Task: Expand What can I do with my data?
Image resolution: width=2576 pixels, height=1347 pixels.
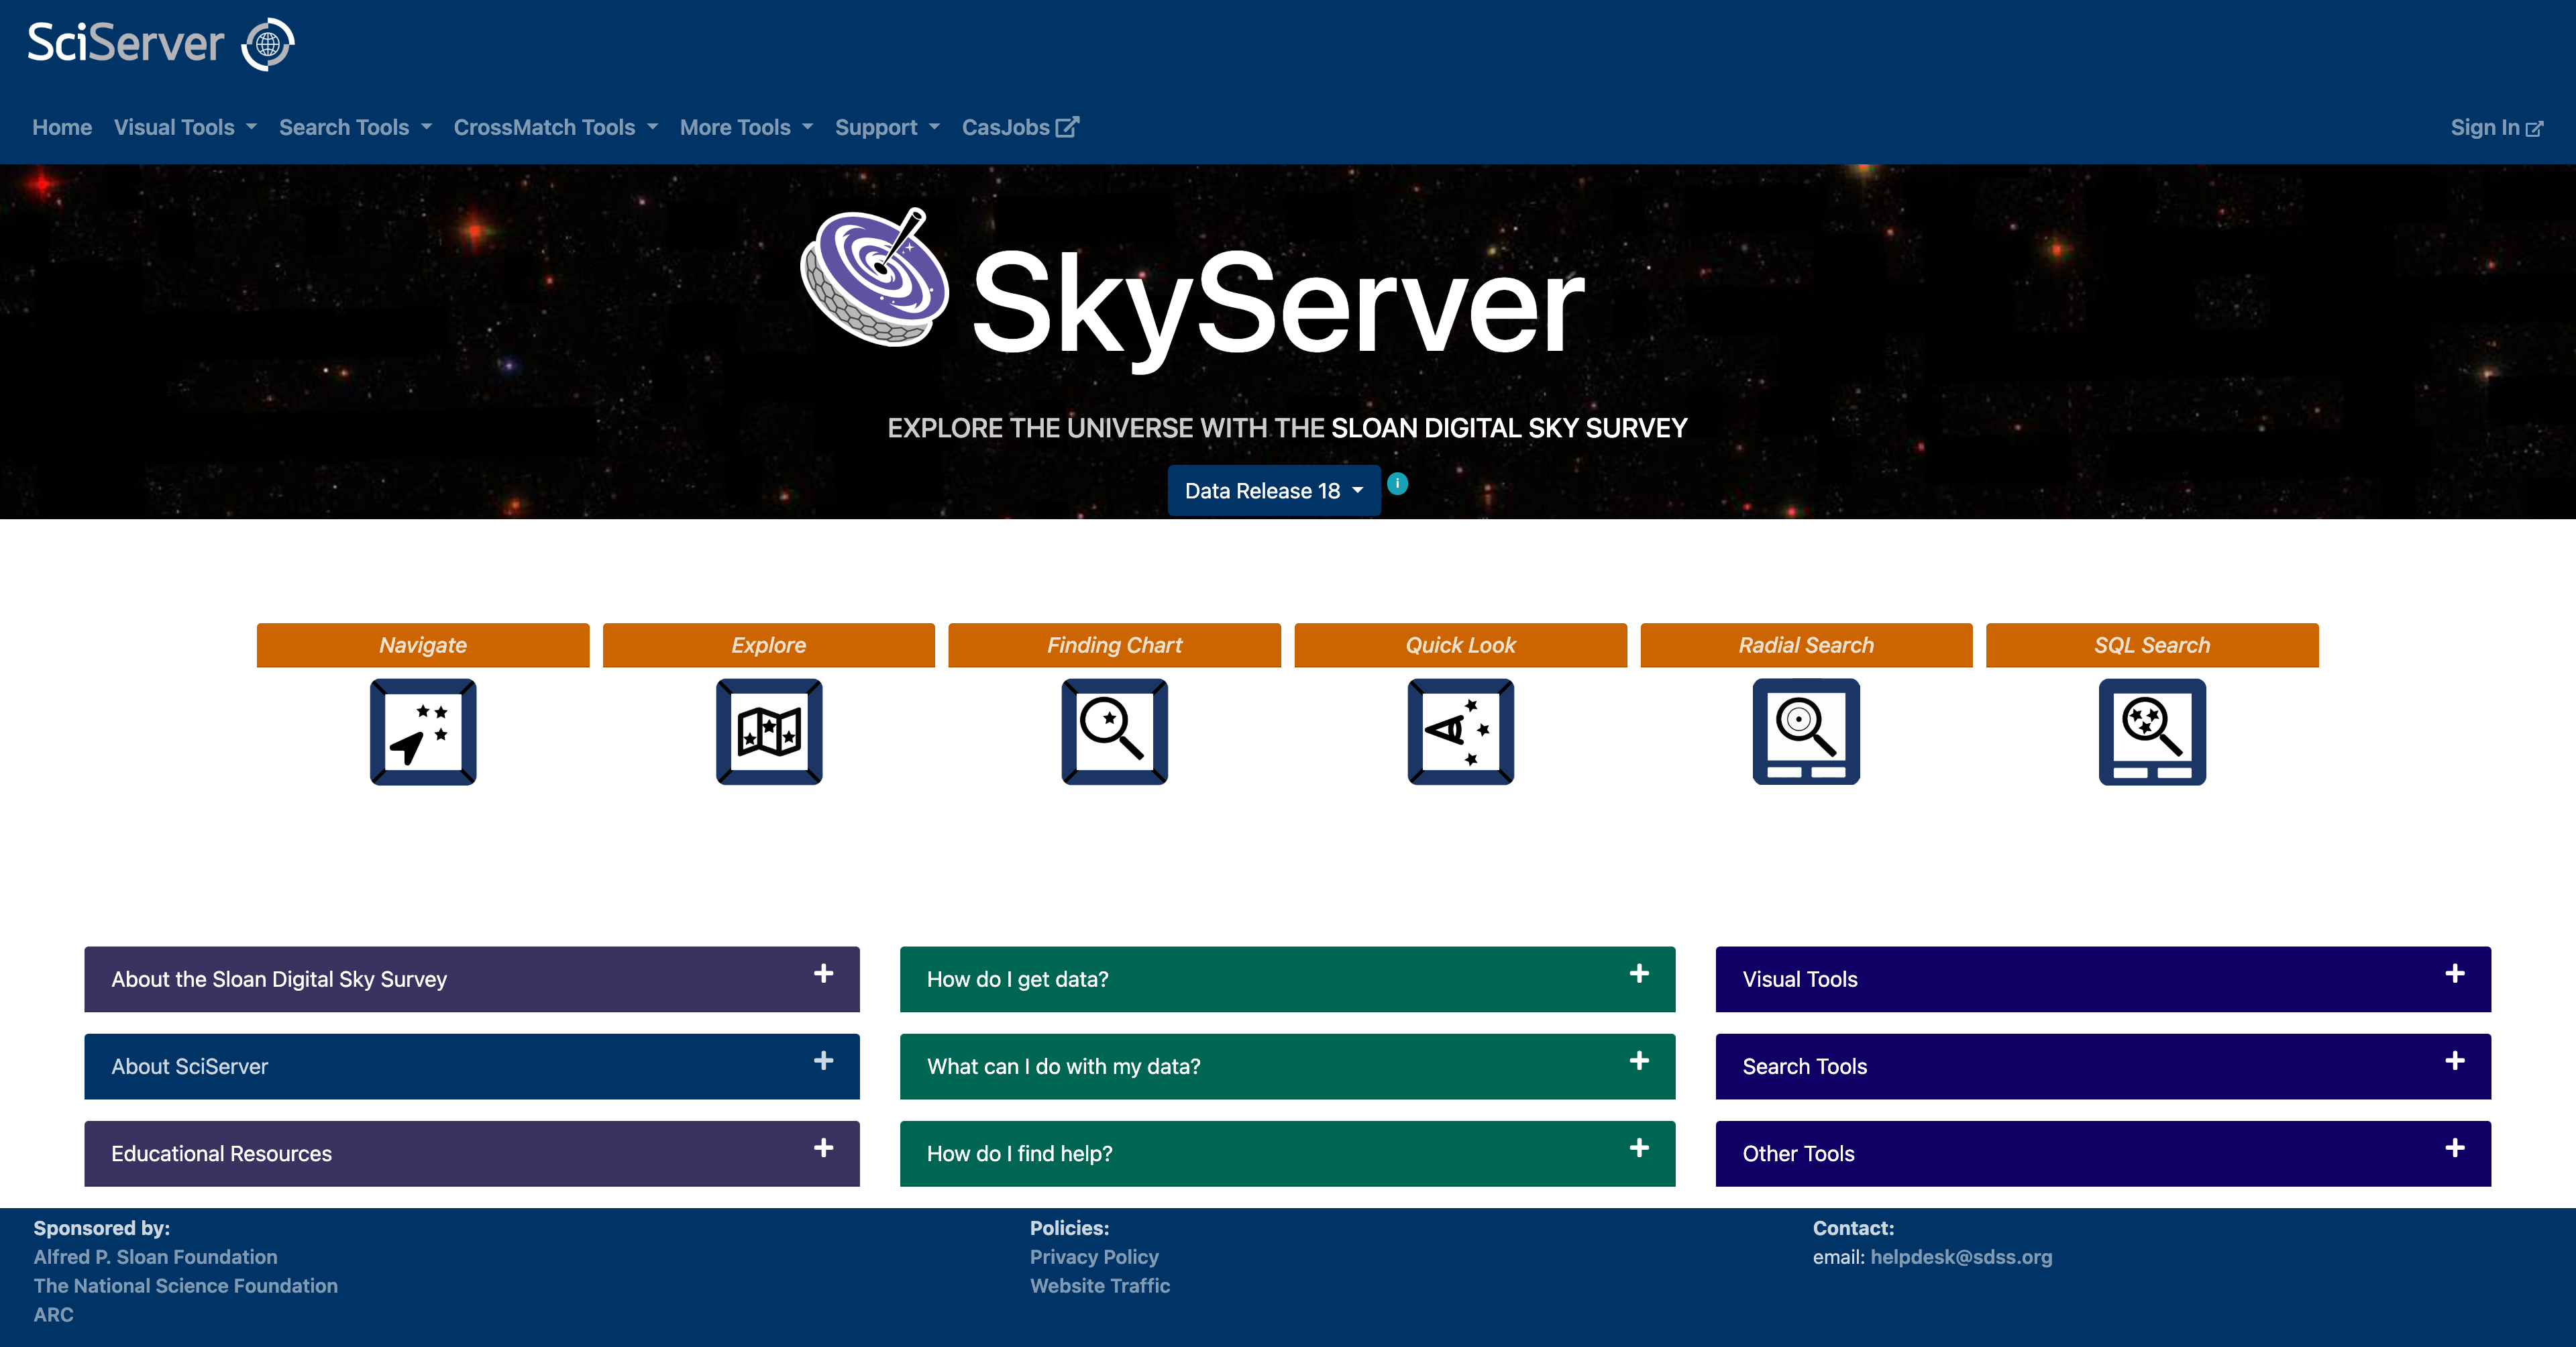Action: click(x=1288, y=1066)
